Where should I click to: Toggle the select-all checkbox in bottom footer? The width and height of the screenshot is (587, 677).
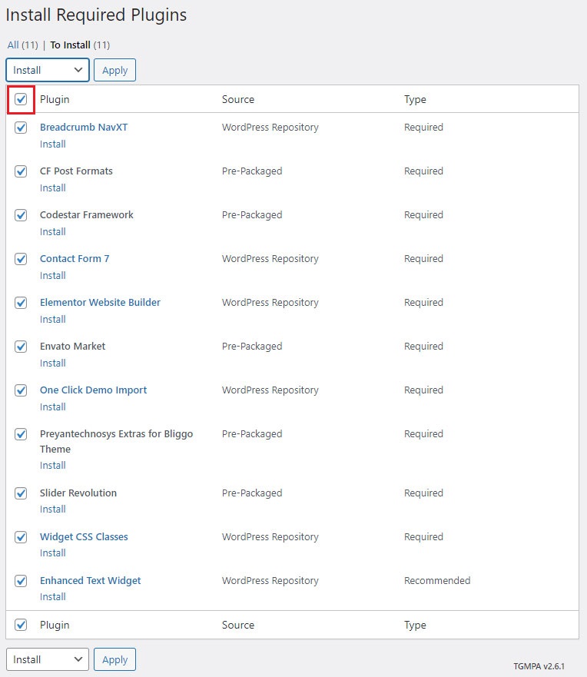[x=21, y=625]
